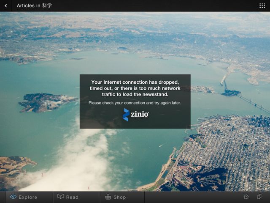Viewport: 270px width, 203px height.
Task: Go back using the top-left arrow
Action: pyautogui.click(x=6, y=5)
